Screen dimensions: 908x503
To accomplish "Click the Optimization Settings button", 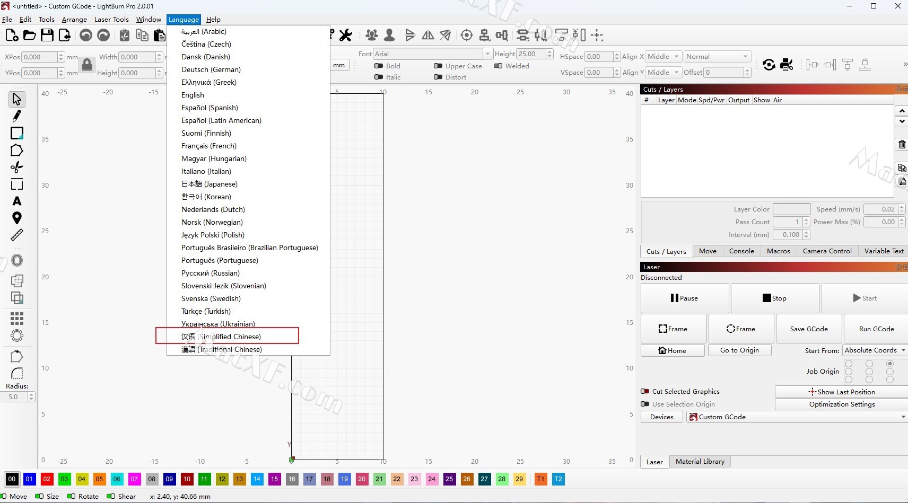I will (842, 404).
